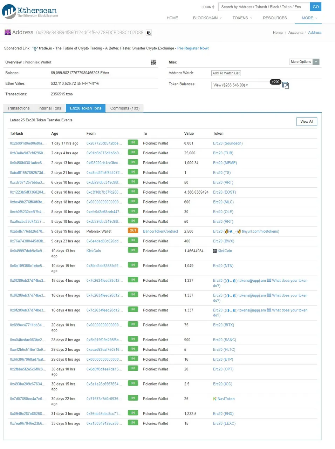335x449 pixels.
Task: Click the address blockie identicon
Action: click(8, 32)
